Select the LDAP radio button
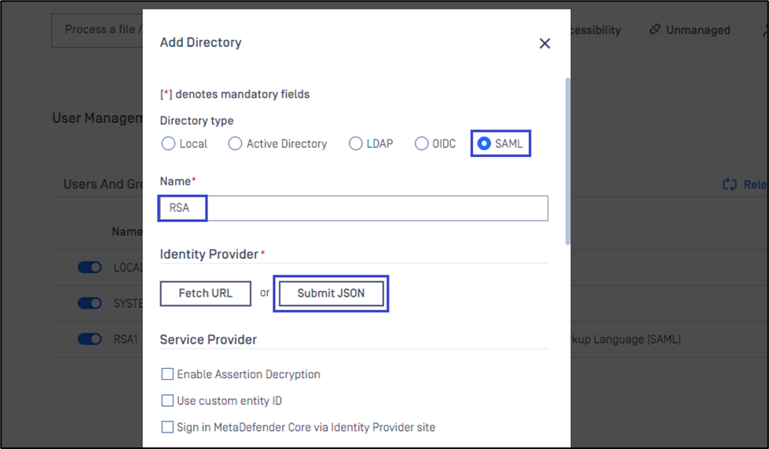769x449 pixels. pos(356,144)
